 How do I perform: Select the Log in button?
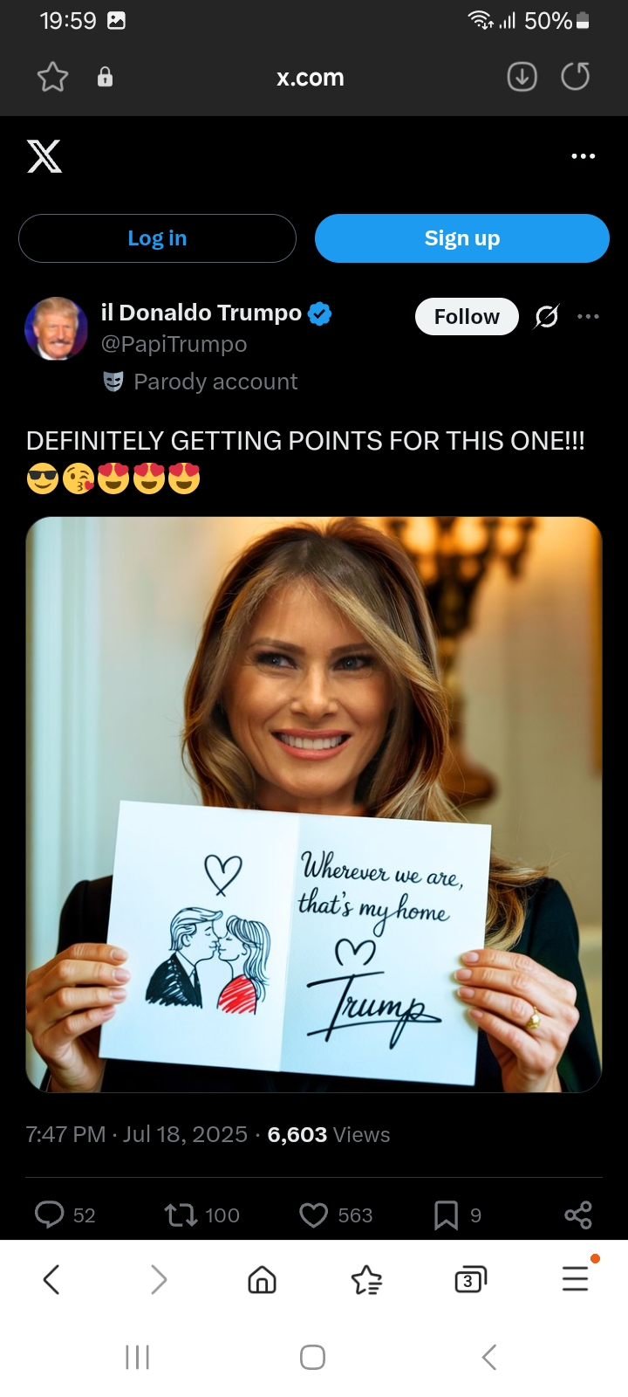click(x=157, y=238)
